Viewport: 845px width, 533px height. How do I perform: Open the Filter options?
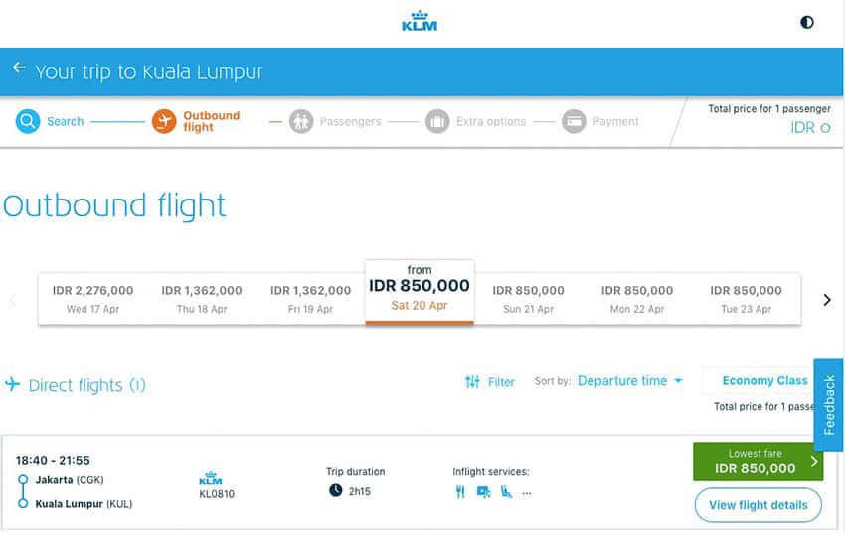point(490,382)
